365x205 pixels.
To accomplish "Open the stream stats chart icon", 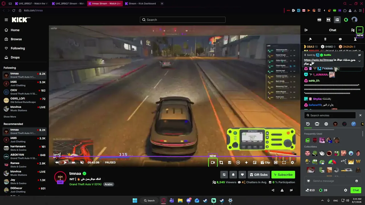I will click(230, 163).
